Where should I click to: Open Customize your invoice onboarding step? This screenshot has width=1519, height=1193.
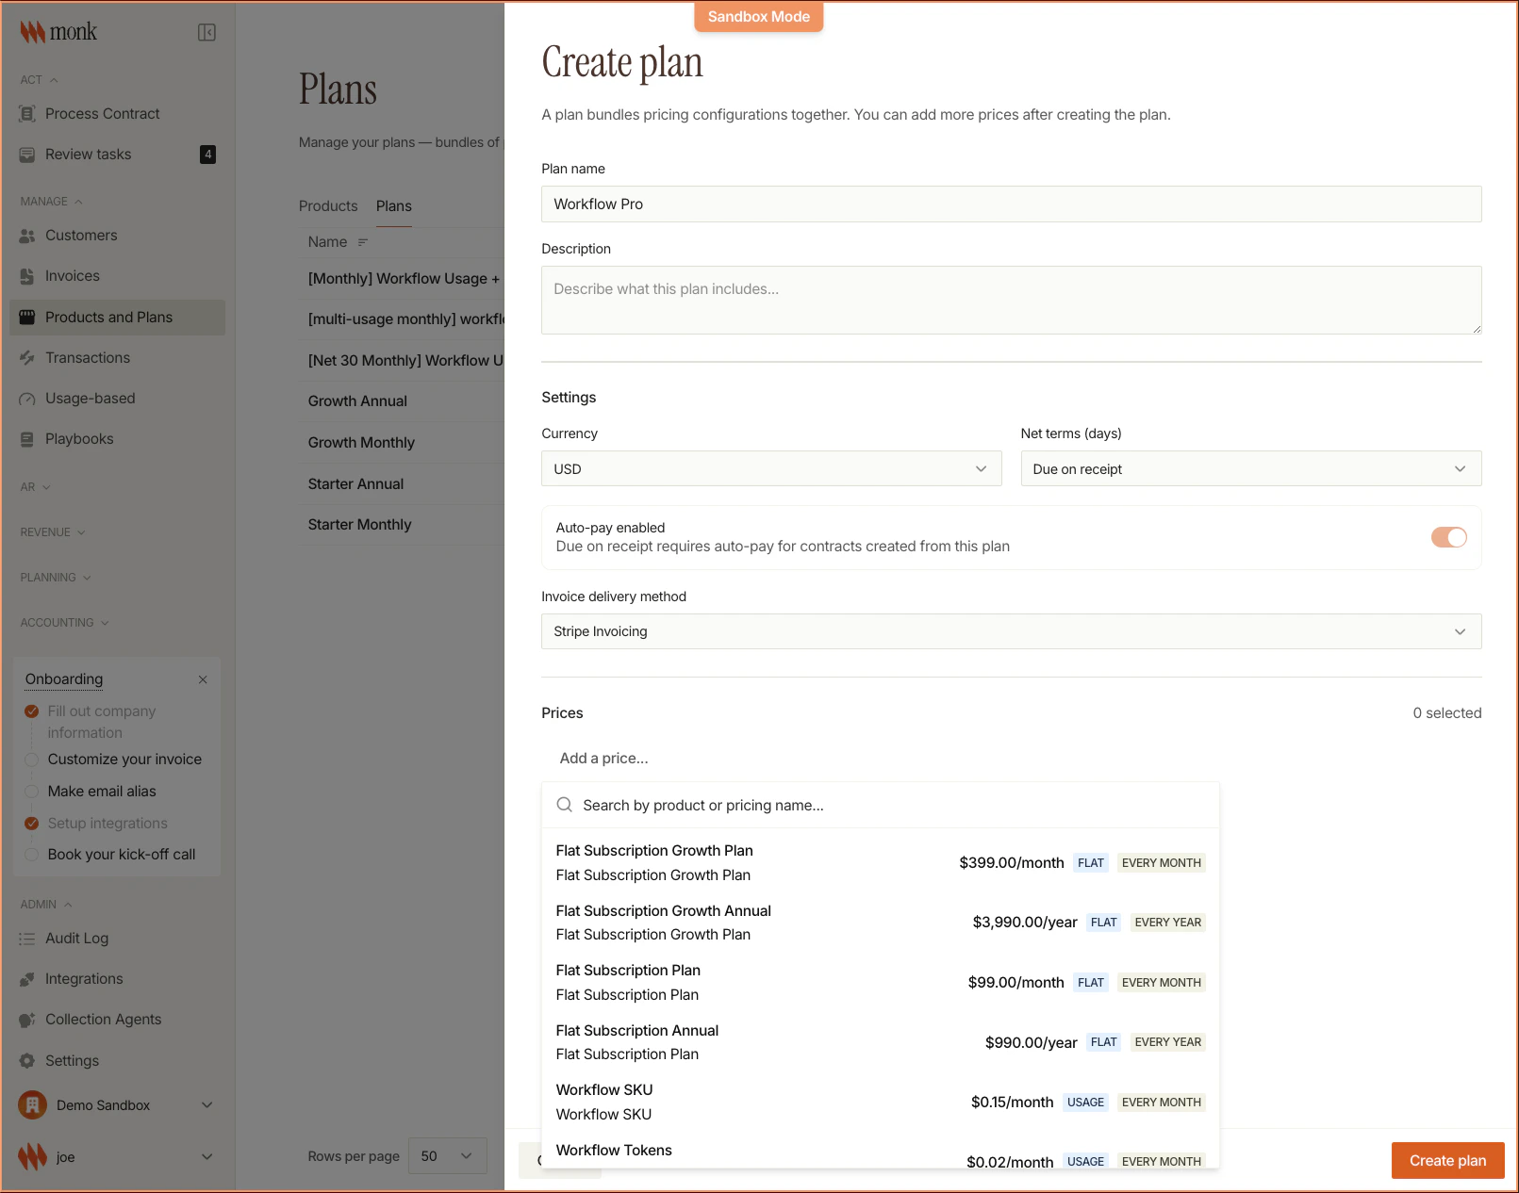(x=124, y=760)
